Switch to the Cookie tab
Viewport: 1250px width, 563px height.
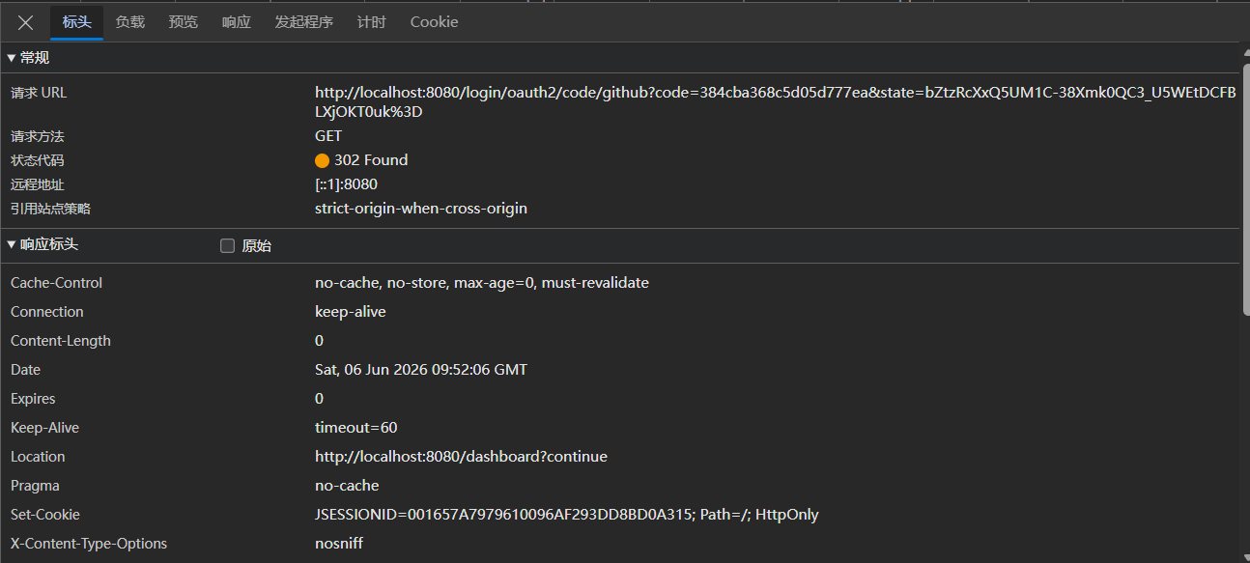[434, 21]
